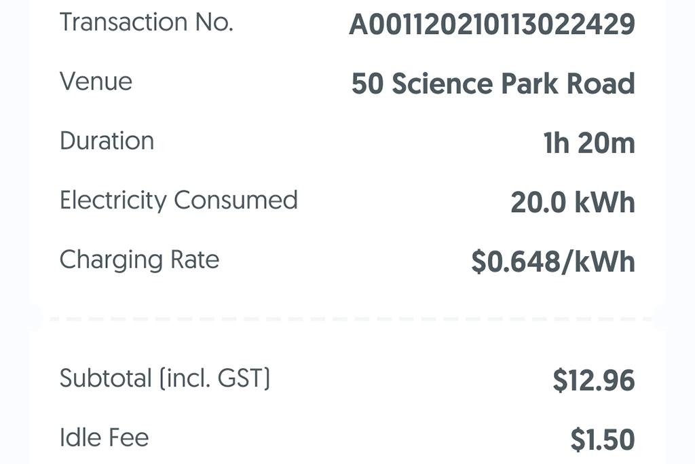This screenshot has height=464, width=695.
Task: Click the dashed receipt divider line
Action: click(x=347, y=318)
